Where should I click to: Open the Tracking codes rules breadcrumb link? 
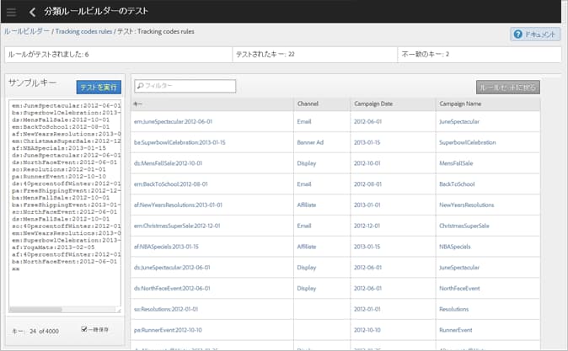coord(83,31)
